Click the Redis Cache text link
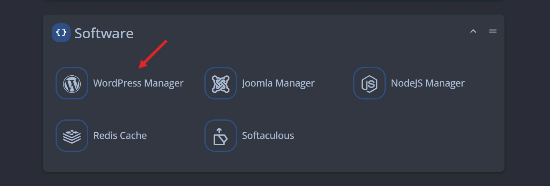550x186 pixels. [120, 136]
